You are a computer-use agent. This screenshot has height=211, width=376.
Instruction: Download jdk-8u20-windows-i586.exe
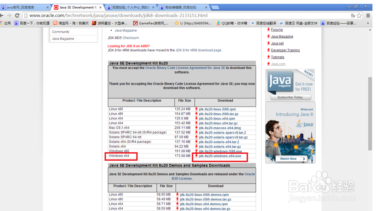220,151
